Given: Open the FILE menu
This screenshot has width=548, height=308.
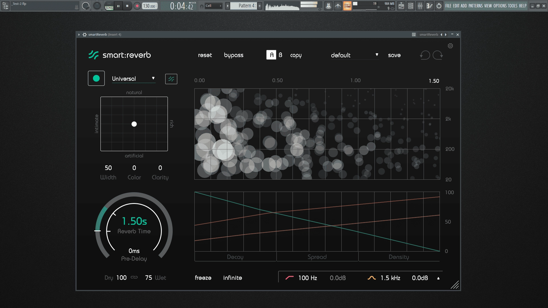Looking at the screenshot, I should pyautogui.click(x=448, y=6).
